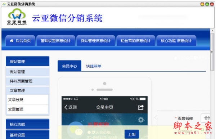The width and height of the screenshot is (216, 139).
Task: Expand the 核心功能 sidebar section
Action: [28, 124]
